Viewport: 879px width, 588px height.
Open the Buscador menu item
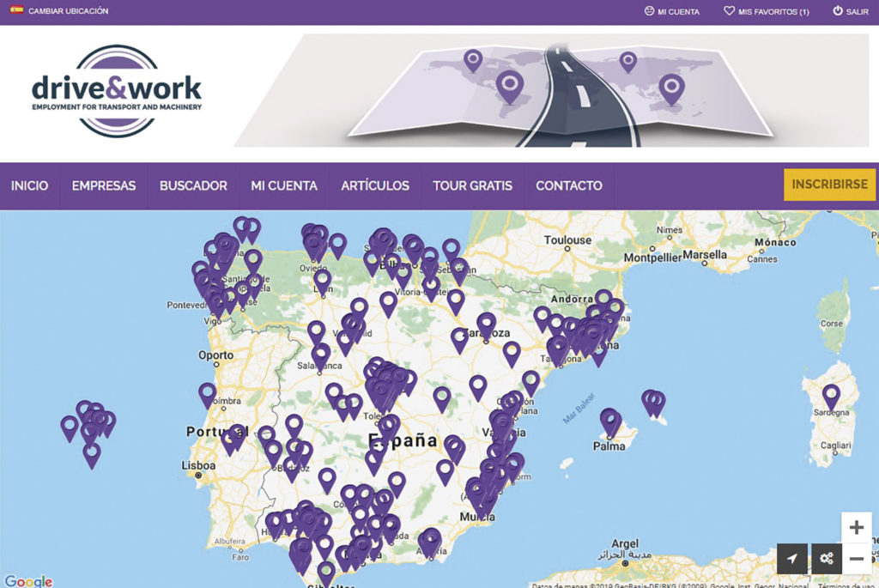(193, 185)
